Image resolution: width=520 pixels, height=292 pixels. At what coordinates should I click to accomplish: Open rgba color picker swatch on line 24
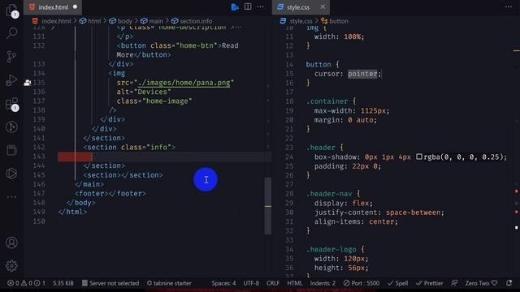[419, 157]
